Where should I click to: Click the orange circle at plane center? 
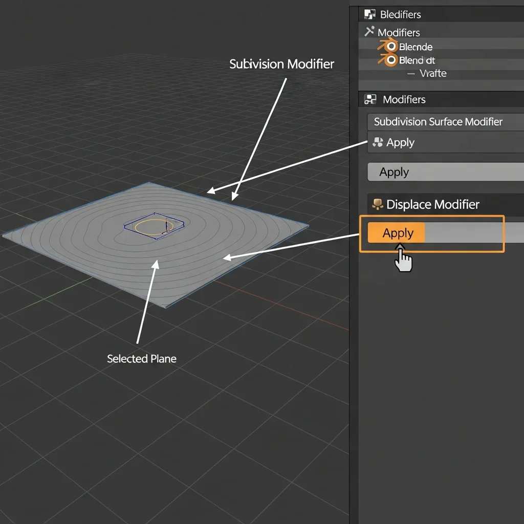[x=154, y=228]
